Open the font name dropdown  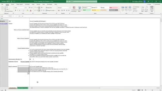click(x=24, y=8)
